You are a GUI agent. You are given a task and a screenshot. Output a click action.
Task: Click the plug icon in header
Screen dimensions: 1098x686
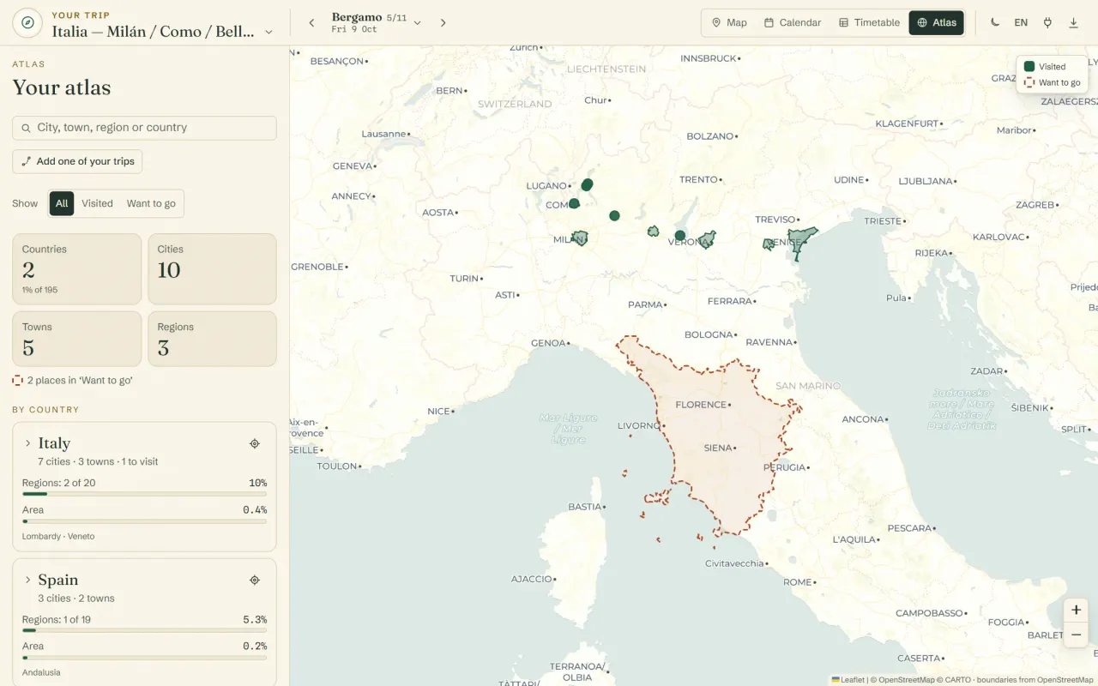[x=1047, y=23]
